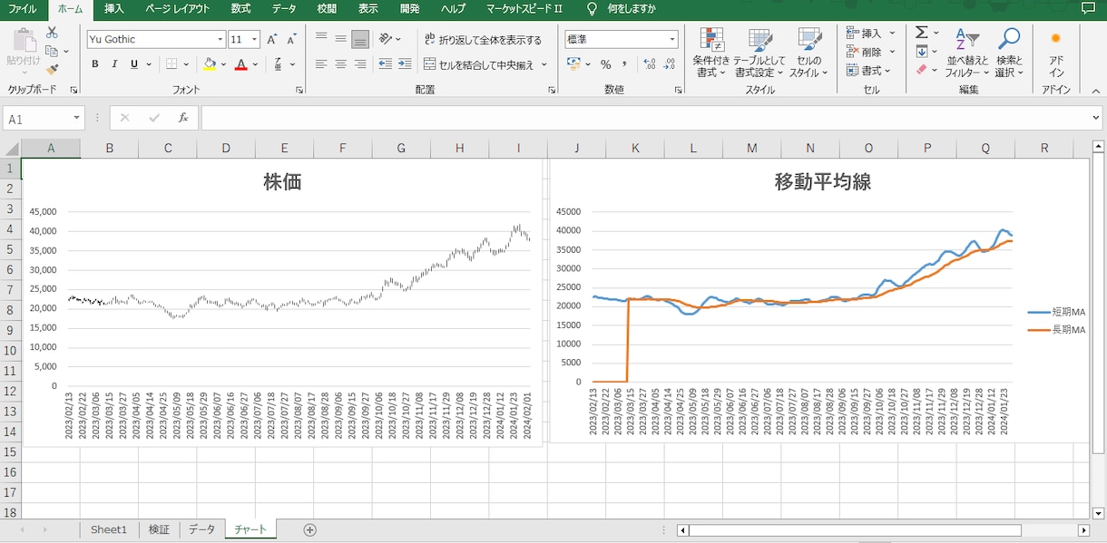
Task: Open the font size 11 dropdown
Action: point(255,40)
